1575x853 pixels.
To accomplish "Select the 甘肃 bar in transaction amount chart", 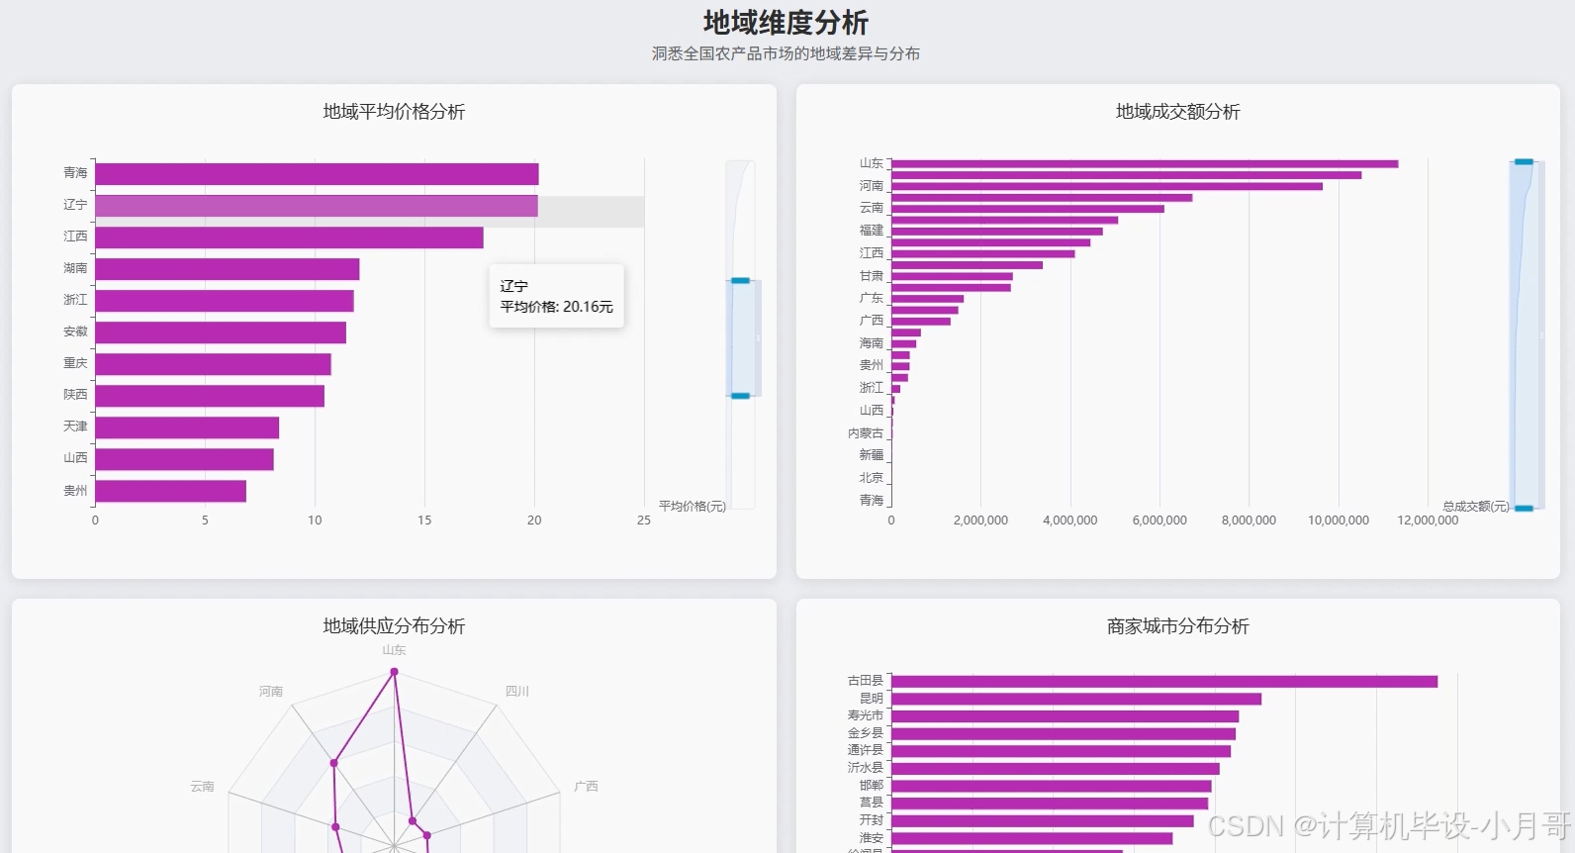I will (952, 276).
